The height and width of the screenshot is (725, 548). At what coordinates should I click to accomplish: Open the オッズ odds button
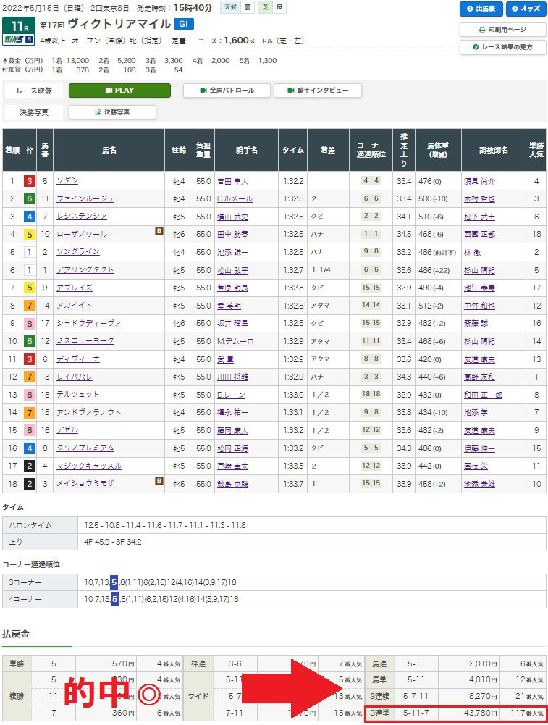pos(525,9)
